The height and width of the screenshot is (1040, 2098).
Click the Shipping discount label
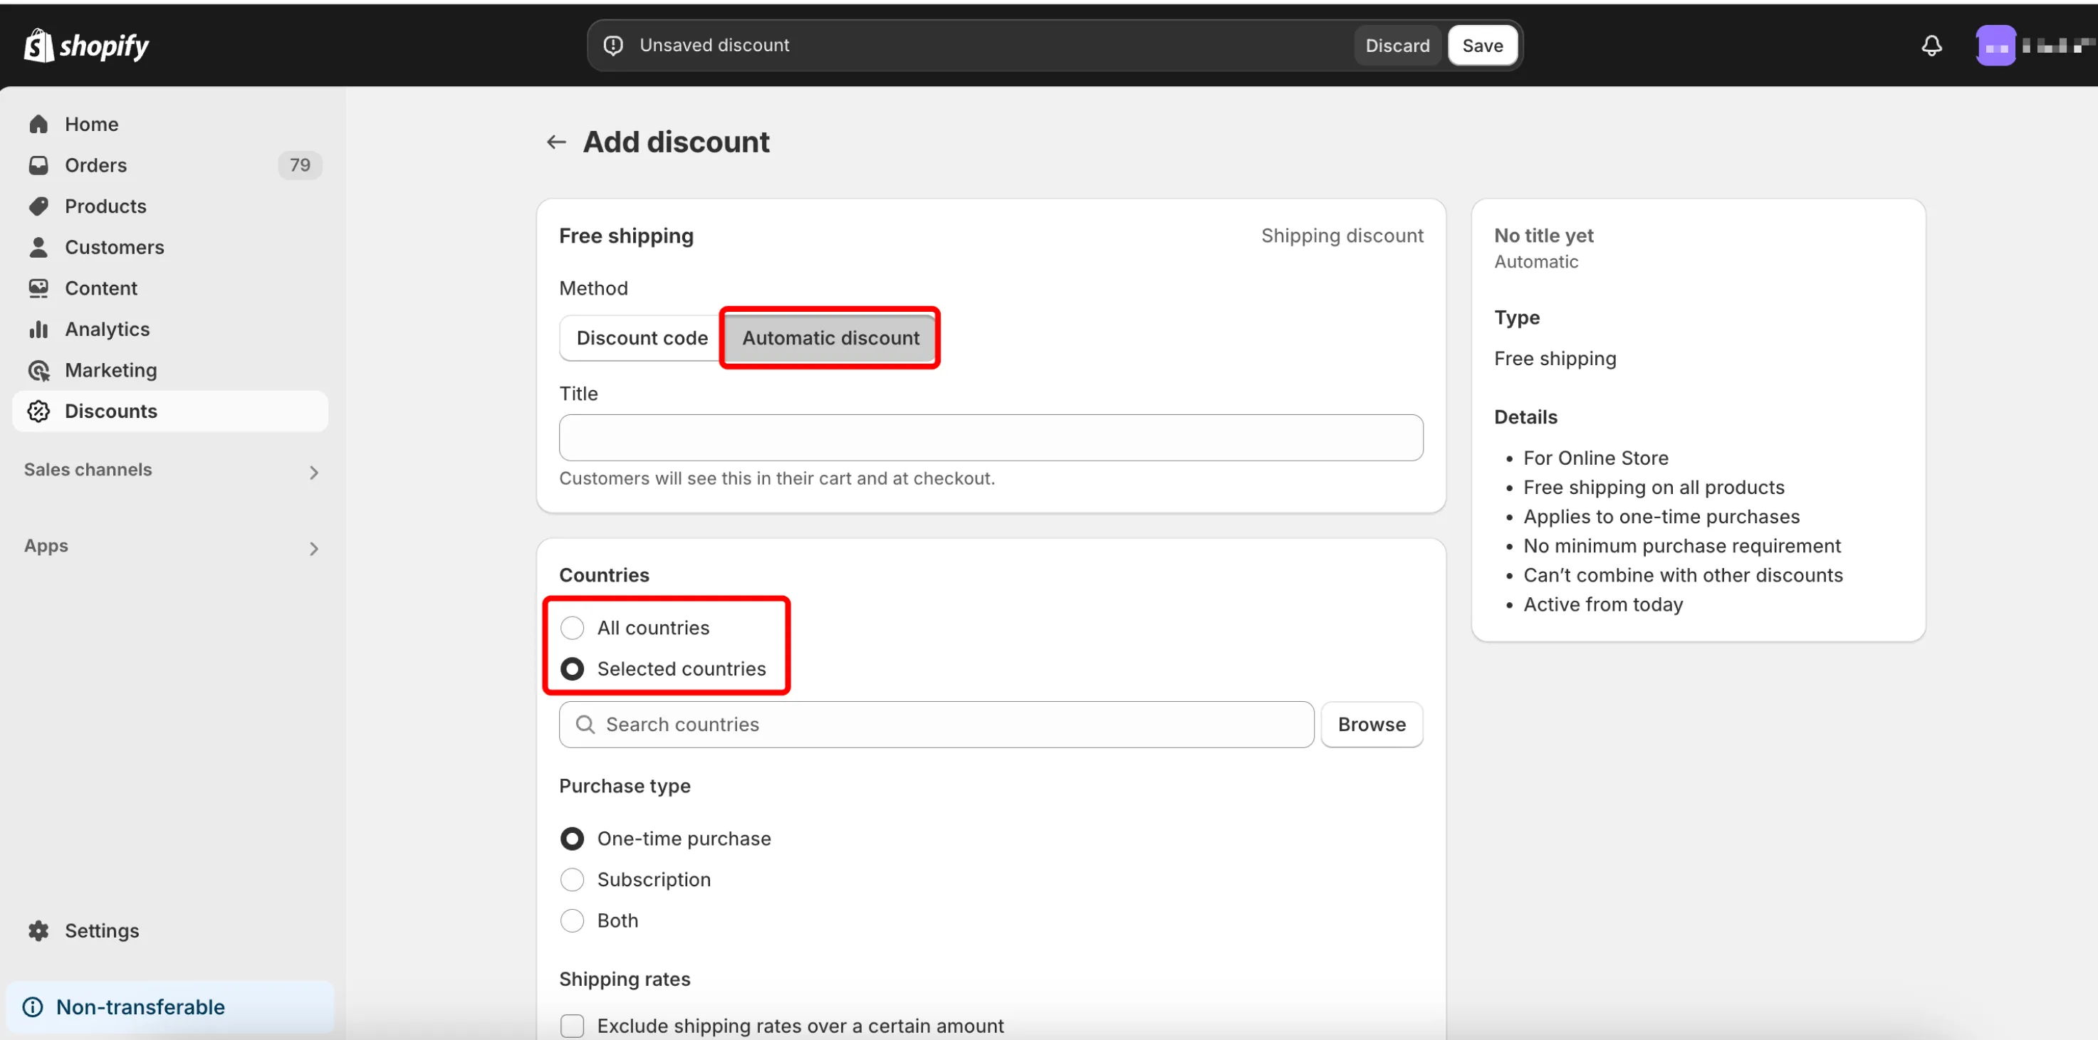(1342, 236)
